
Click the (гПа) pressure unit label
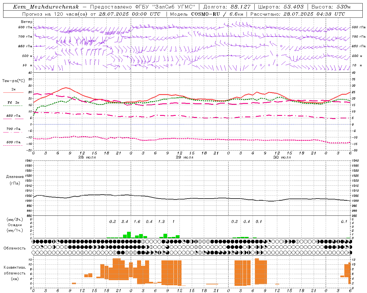pyautogui.click(x=15, y=183)
